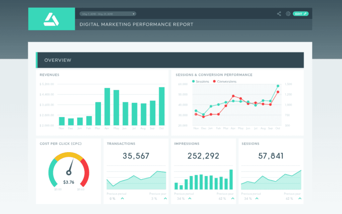Click the SESSIONS card title
Viewport: 342px width, 214px height.
coord(250,144)
